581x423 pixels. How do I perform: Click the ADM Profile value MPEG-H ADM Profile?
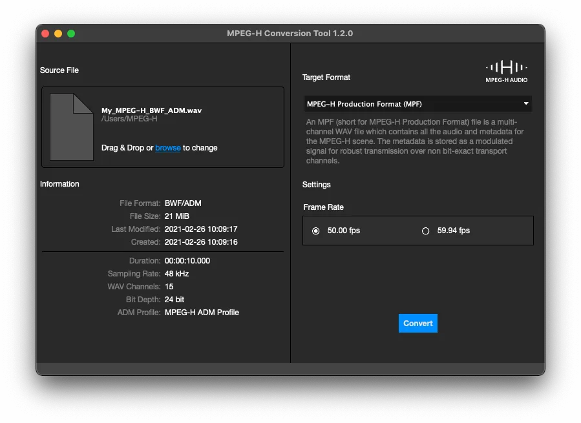tap(202, 313)
